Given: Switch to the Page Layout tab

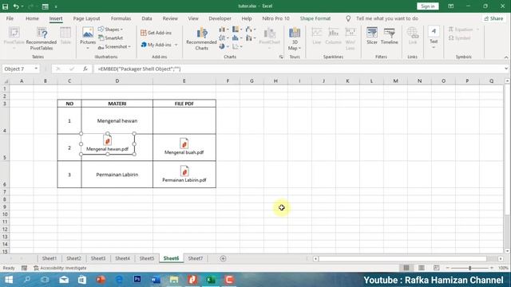Looking at the screenshot, I should click(86, 18).
